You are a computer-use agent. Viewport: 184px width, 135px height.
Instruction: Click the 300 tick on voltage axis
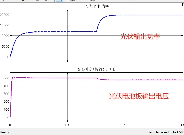(6, 94)
